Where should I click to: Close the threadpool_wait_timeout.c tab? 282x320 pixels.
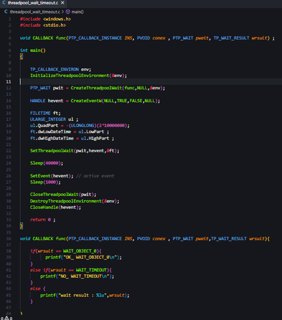(x=63, y=3)
